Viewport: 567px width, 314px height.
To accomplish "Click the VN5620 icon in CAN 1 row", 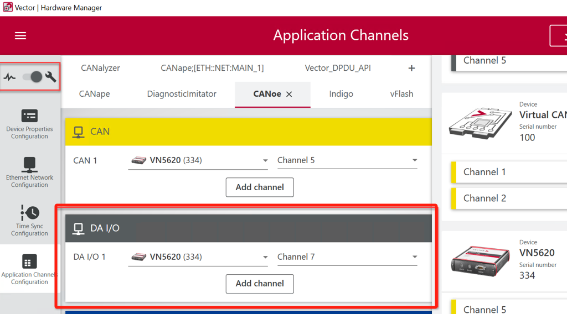I will coord(138,160).
